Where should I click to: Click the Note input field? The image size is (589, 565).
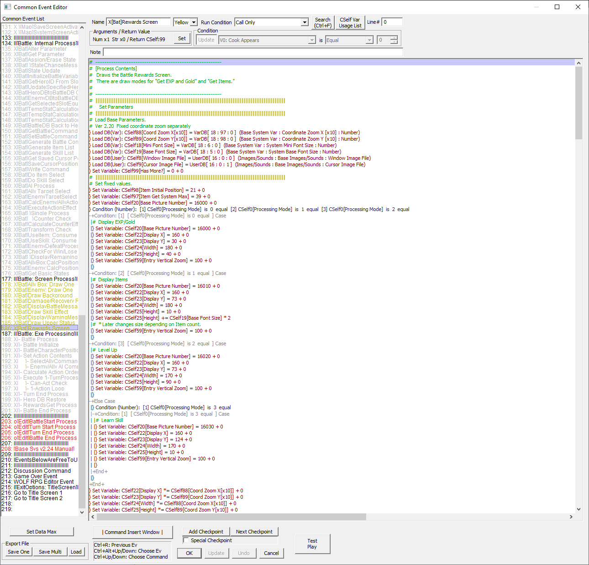[x=253, y=52]
